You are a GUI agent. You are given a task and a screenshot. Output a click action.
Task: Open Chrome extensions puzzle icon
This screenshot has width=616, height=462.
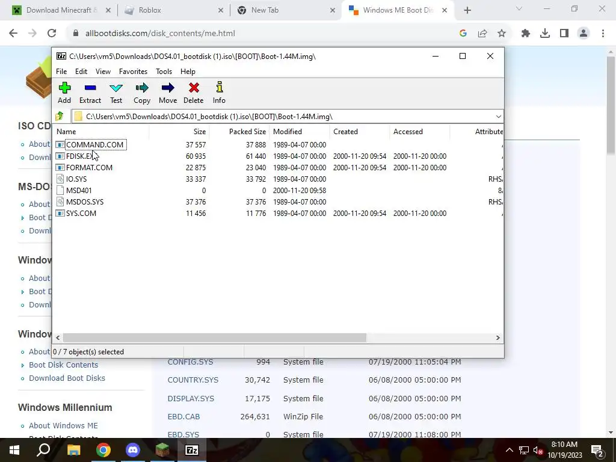tap(526, 34)
